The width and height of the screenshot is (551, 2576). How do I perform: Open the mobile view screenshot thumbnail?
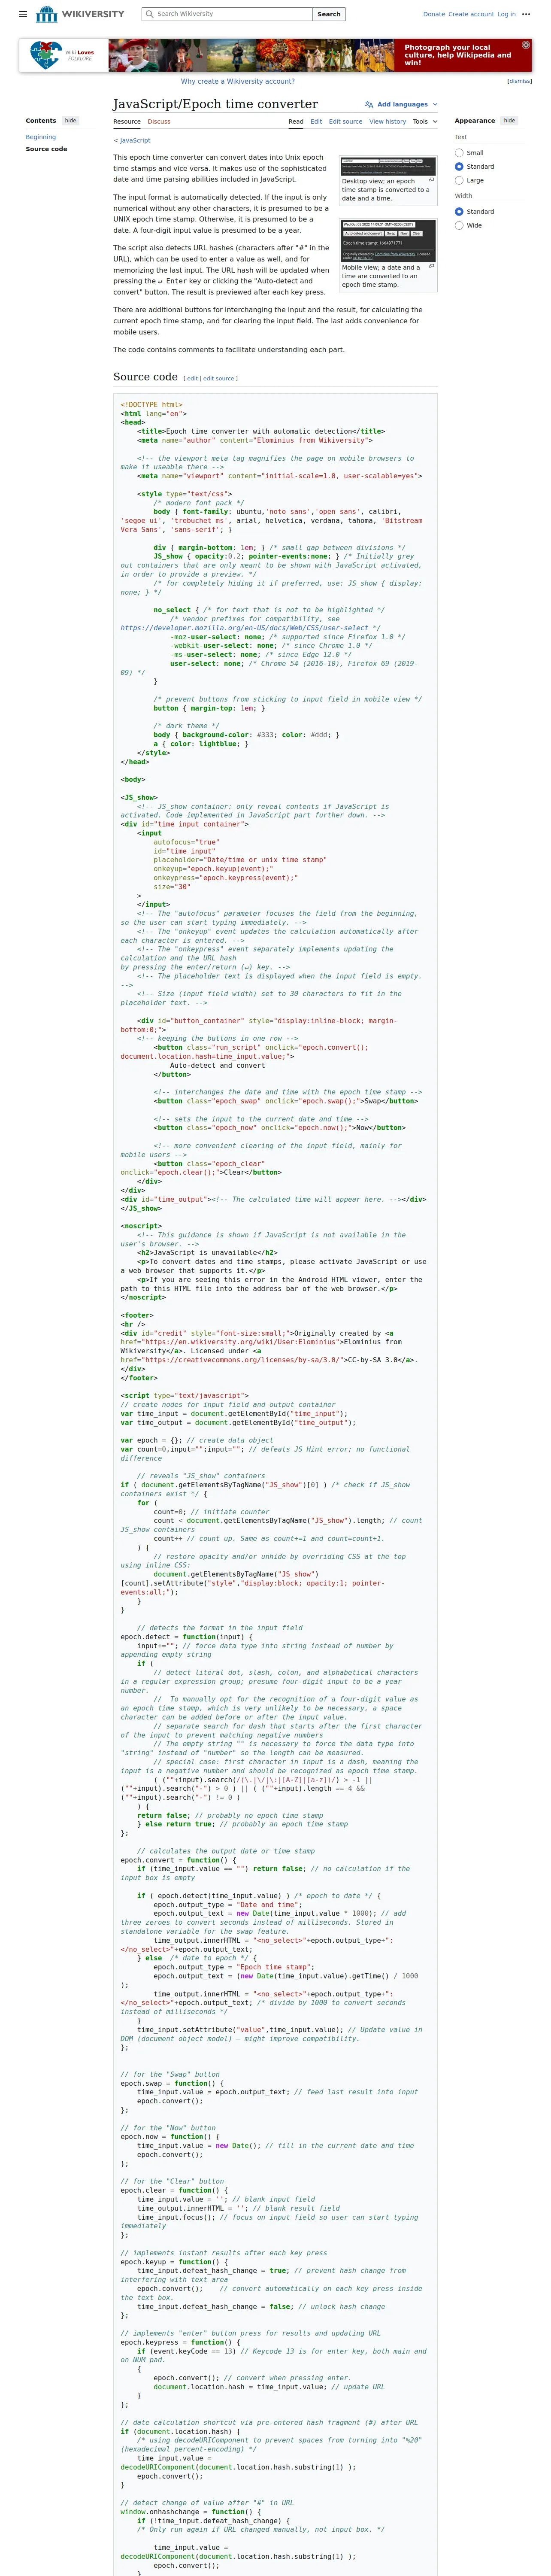click(x=388, y=241)
